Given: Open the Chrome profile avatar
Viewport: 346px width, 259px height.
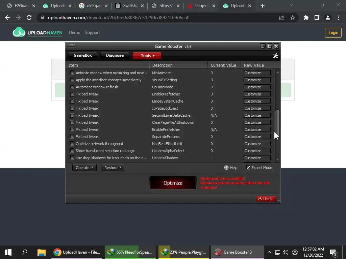Looking at the screenshot, I should coord(328,18).
